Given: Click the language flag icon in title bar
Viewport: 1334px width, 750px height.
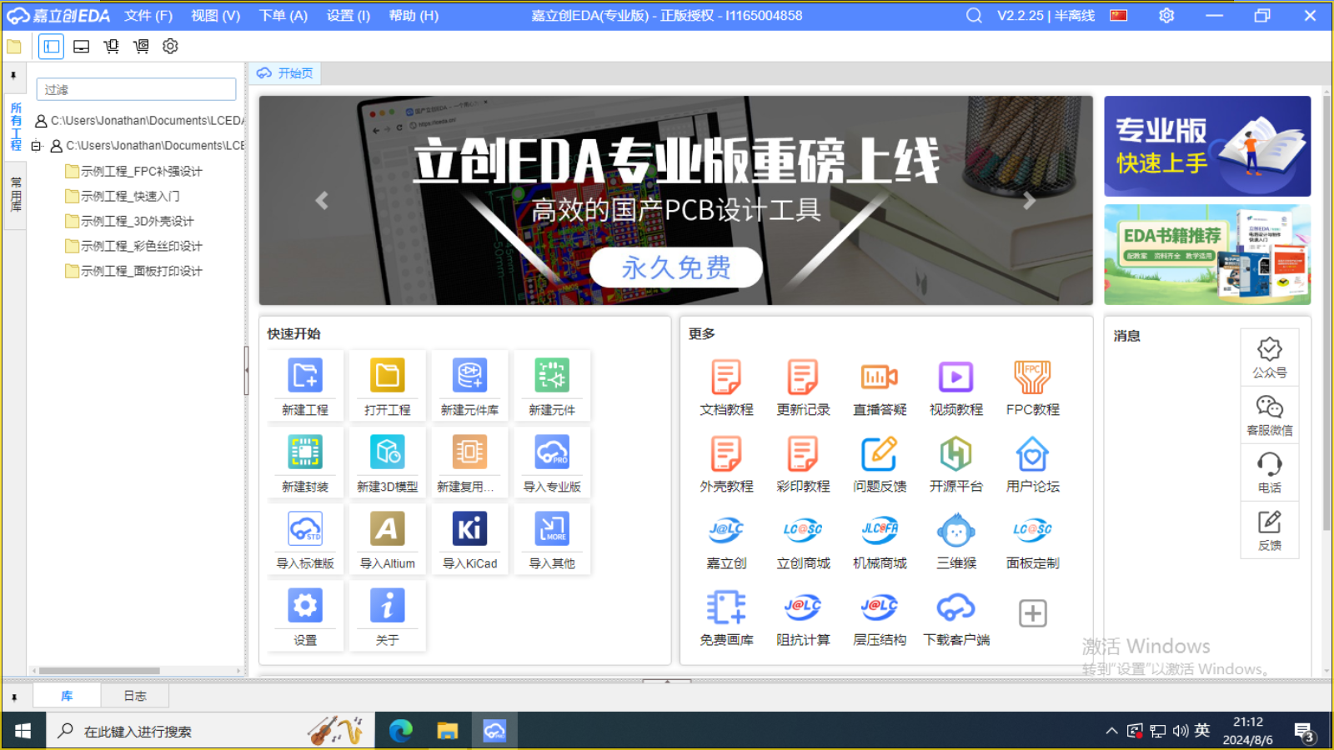Looking at the screenshot, I should (1118, 15).
